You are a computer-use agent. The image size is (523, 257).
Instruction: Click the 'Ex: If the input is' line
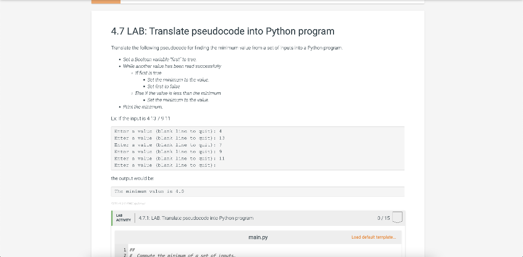(x=141, y=118)
